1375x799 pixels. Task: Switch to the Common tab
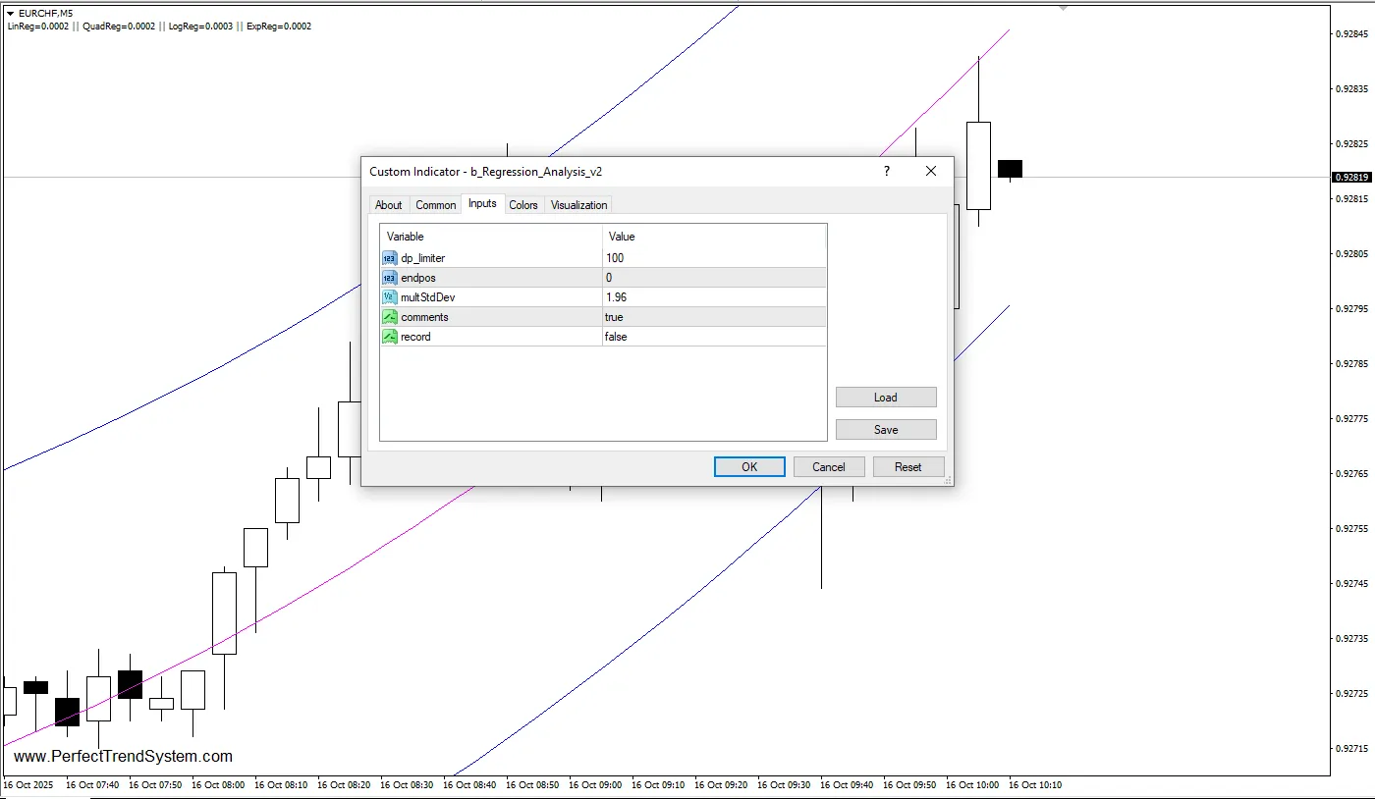pyautogui.click(x=435, y=204)
